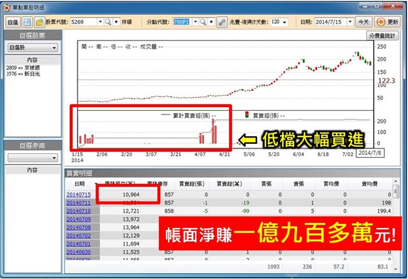This screenshot has height=279, width=408.
Task: Click the 買賣超(萬) column header
Action: (x=230, y=184)
